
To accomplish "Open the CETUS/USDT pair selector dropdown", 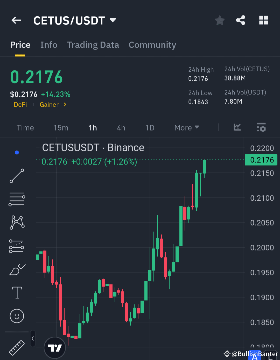I will pyautogui.click(x=113, y=20).
